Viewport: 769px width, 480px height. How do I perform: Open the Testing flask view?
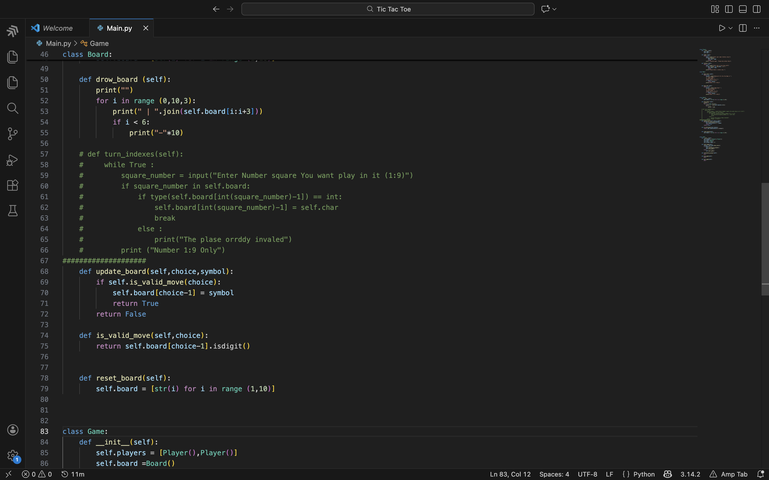[13, 211]
